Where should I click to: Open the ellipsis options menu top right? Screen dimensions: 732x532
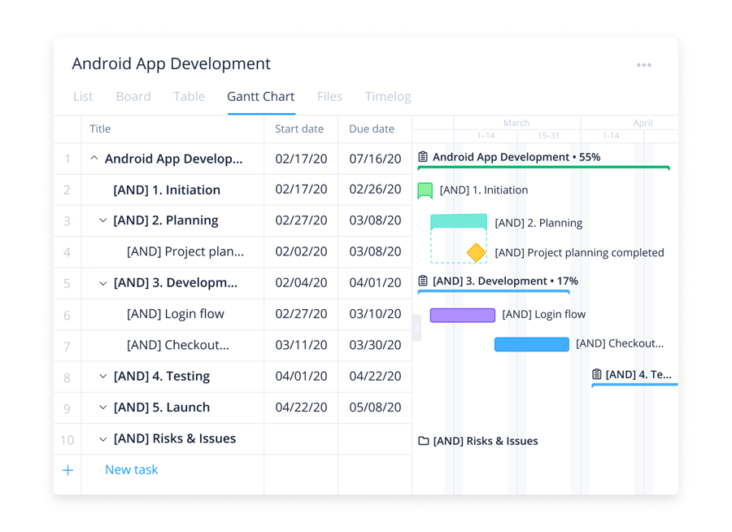pos(644,64)
